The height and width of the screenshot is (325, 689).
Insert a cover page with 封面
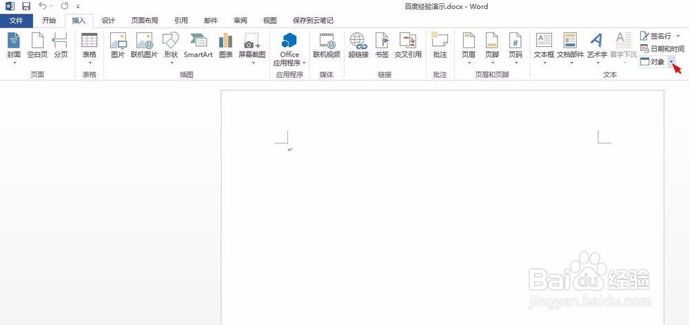[x=14, y=48]
